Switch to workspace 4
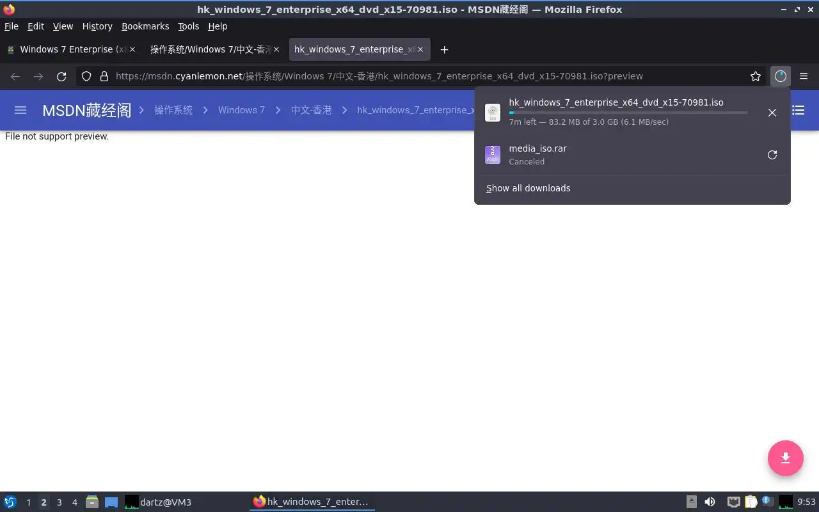Viewport: 819px width, 512px height. point(74,502)
